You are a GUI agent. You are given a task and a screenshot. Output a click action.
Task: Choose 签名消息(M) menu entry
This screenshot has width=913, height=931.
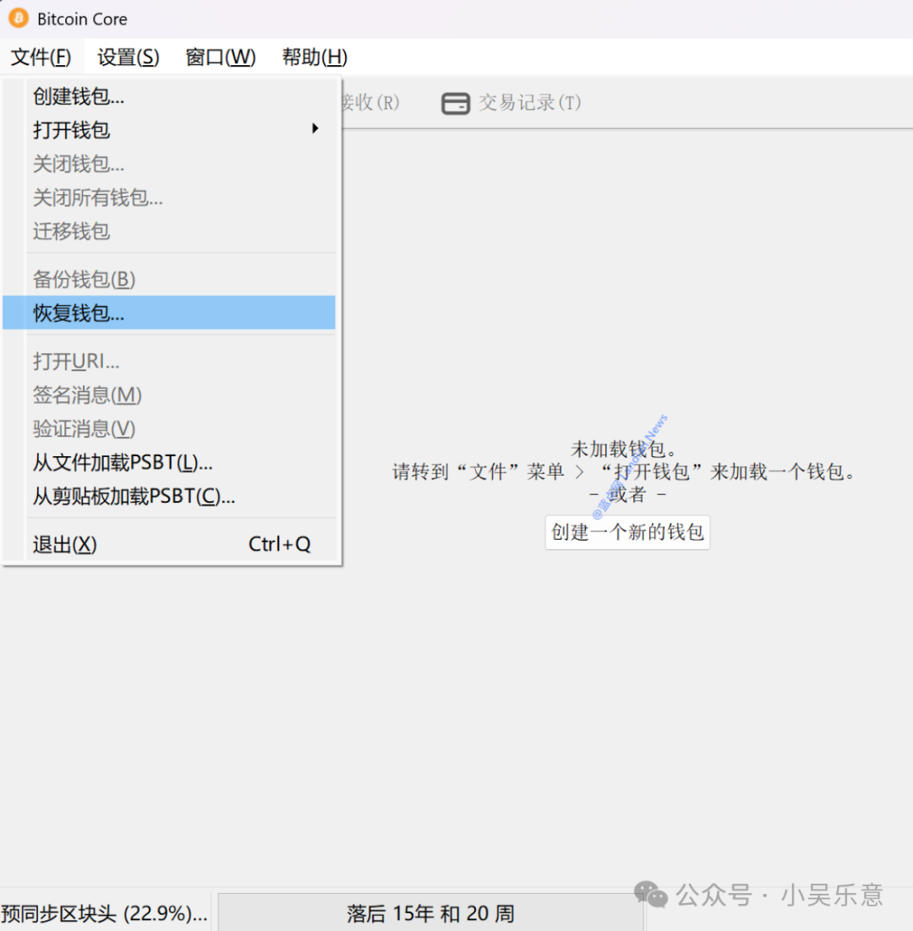[169, 395]
